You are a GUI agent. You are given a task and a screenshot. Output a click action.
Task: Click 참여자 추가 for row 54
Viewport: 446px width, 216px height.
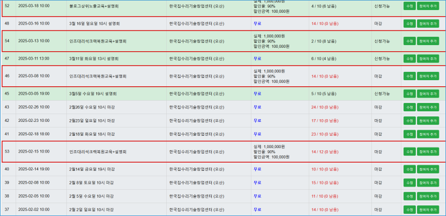pos(428,41)
